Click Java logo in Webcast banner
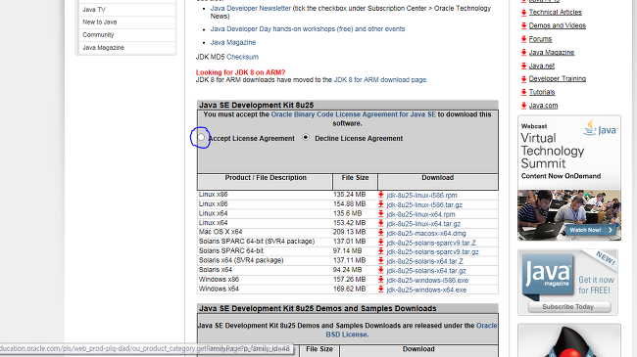 (601, 128)
